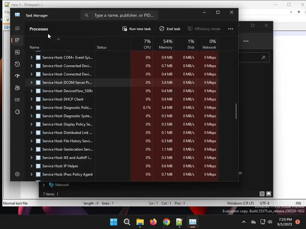Open App history page in sidebar
This screenshot has width=306, height=229.
click(x=17, y=64)
